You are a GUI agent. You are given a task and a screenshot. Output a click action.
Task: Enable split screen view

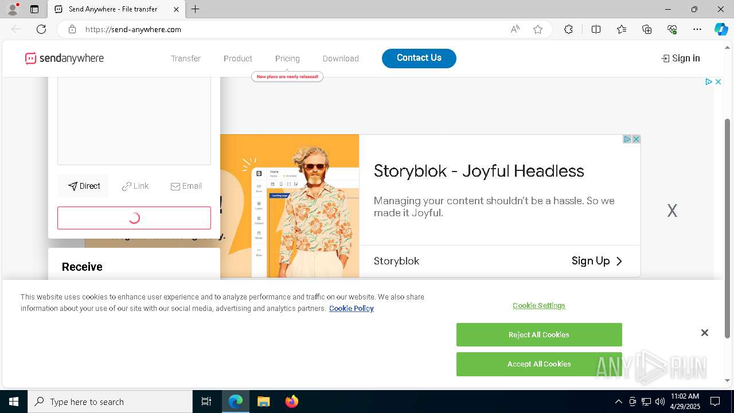click(596, 29)
